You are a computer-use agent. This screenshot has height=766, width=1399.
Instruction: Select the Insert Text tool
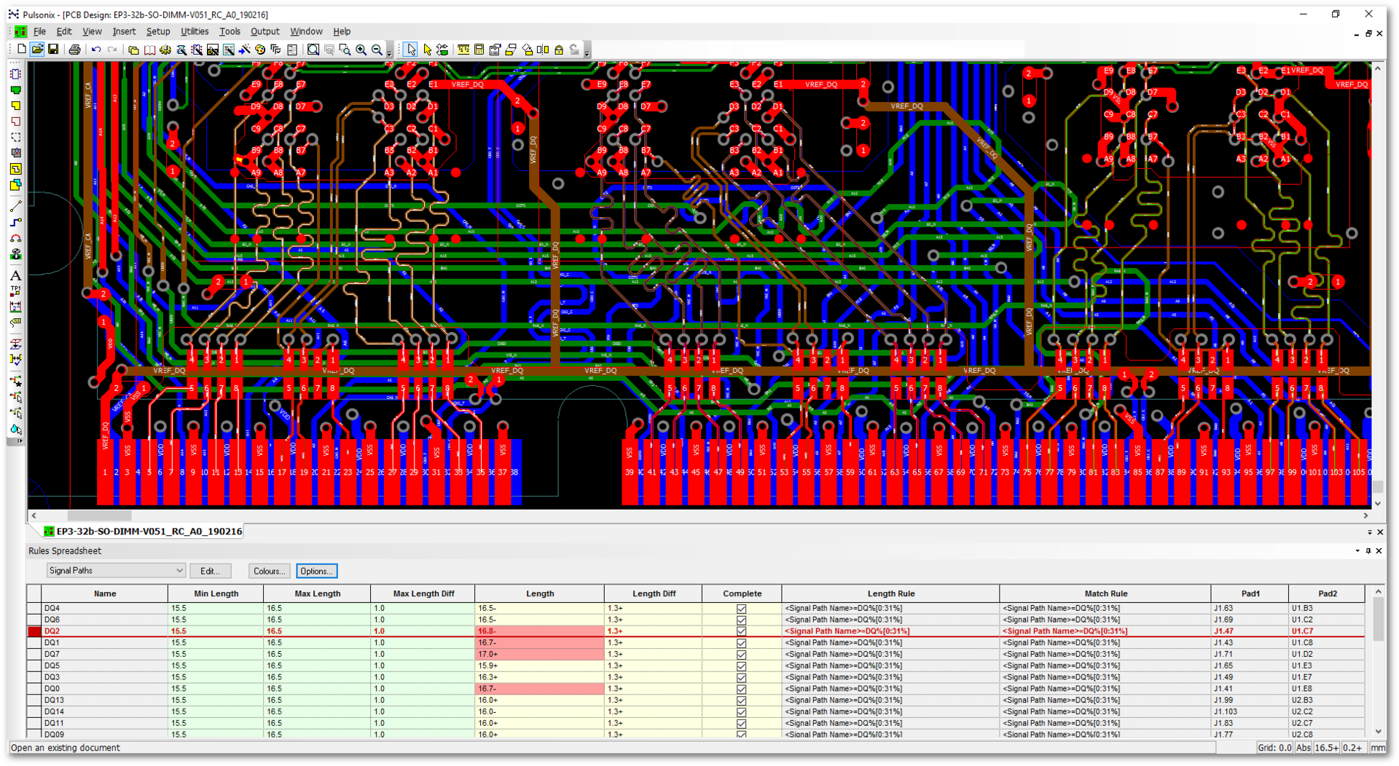pyautogui.click(x=15, y=276)
